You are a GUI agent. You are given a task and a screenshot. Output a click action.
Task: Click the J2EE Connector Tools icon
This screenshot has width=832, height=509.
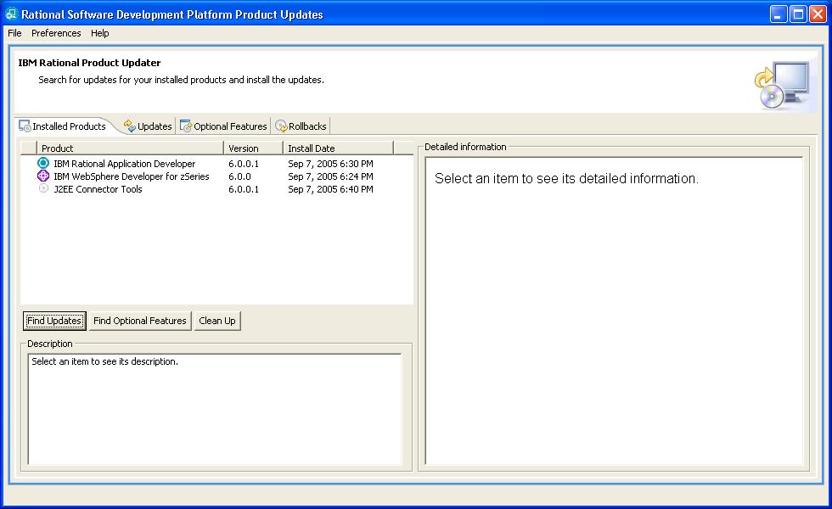(x=43, y=189)
